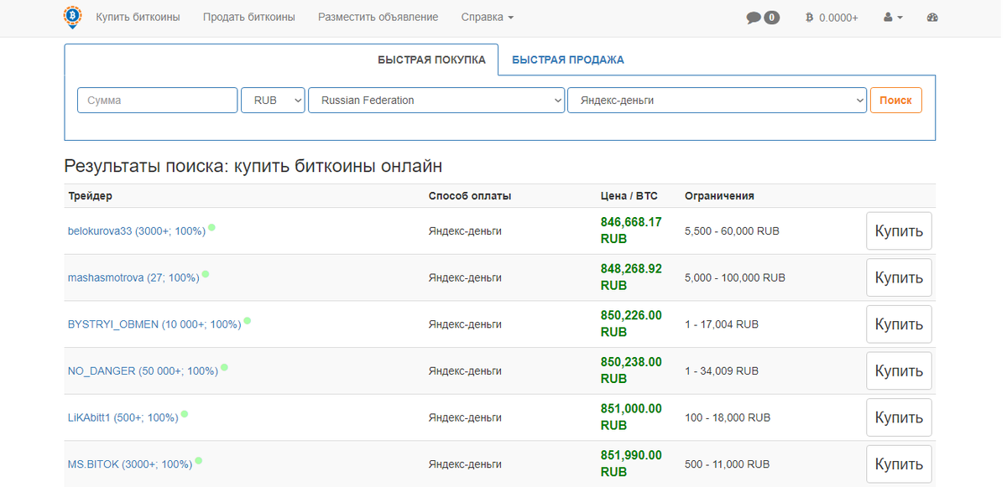Viewport: 1007px width, 487px height.
Task: Open the exchange site's Bitcoin logo
Action: [72, 16]
